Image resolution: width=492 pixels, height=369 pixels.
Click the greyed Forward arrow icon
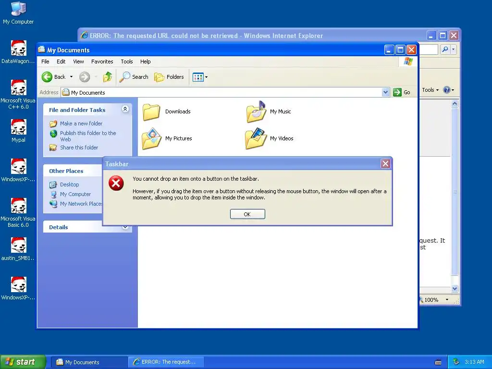(x=85, y=77)
